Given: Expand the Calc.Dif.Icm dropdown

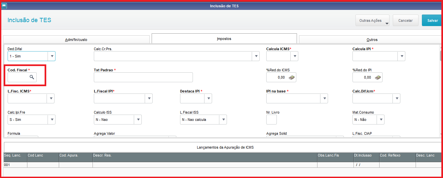Looking at the screenshot, I should 396,98.
